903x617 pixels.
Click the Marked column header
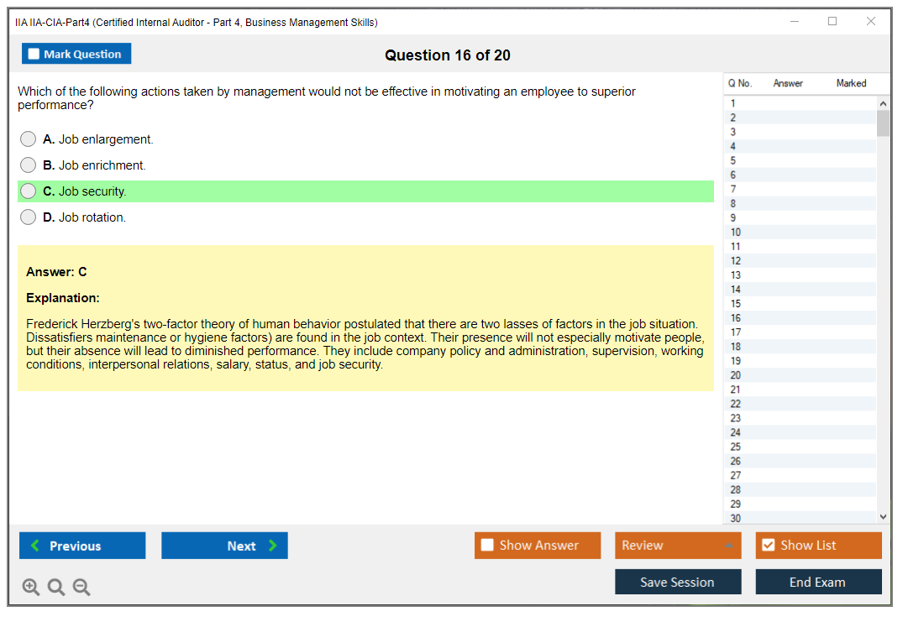851,83
